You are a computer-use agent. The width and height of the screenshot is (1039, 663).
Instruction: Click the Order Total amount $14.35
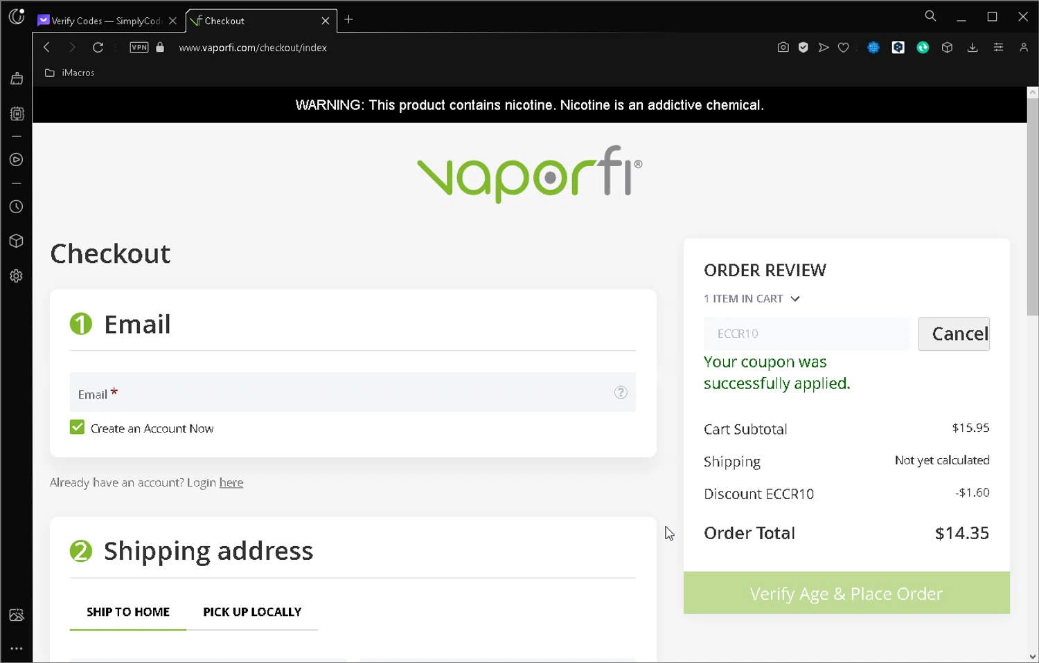962,533
